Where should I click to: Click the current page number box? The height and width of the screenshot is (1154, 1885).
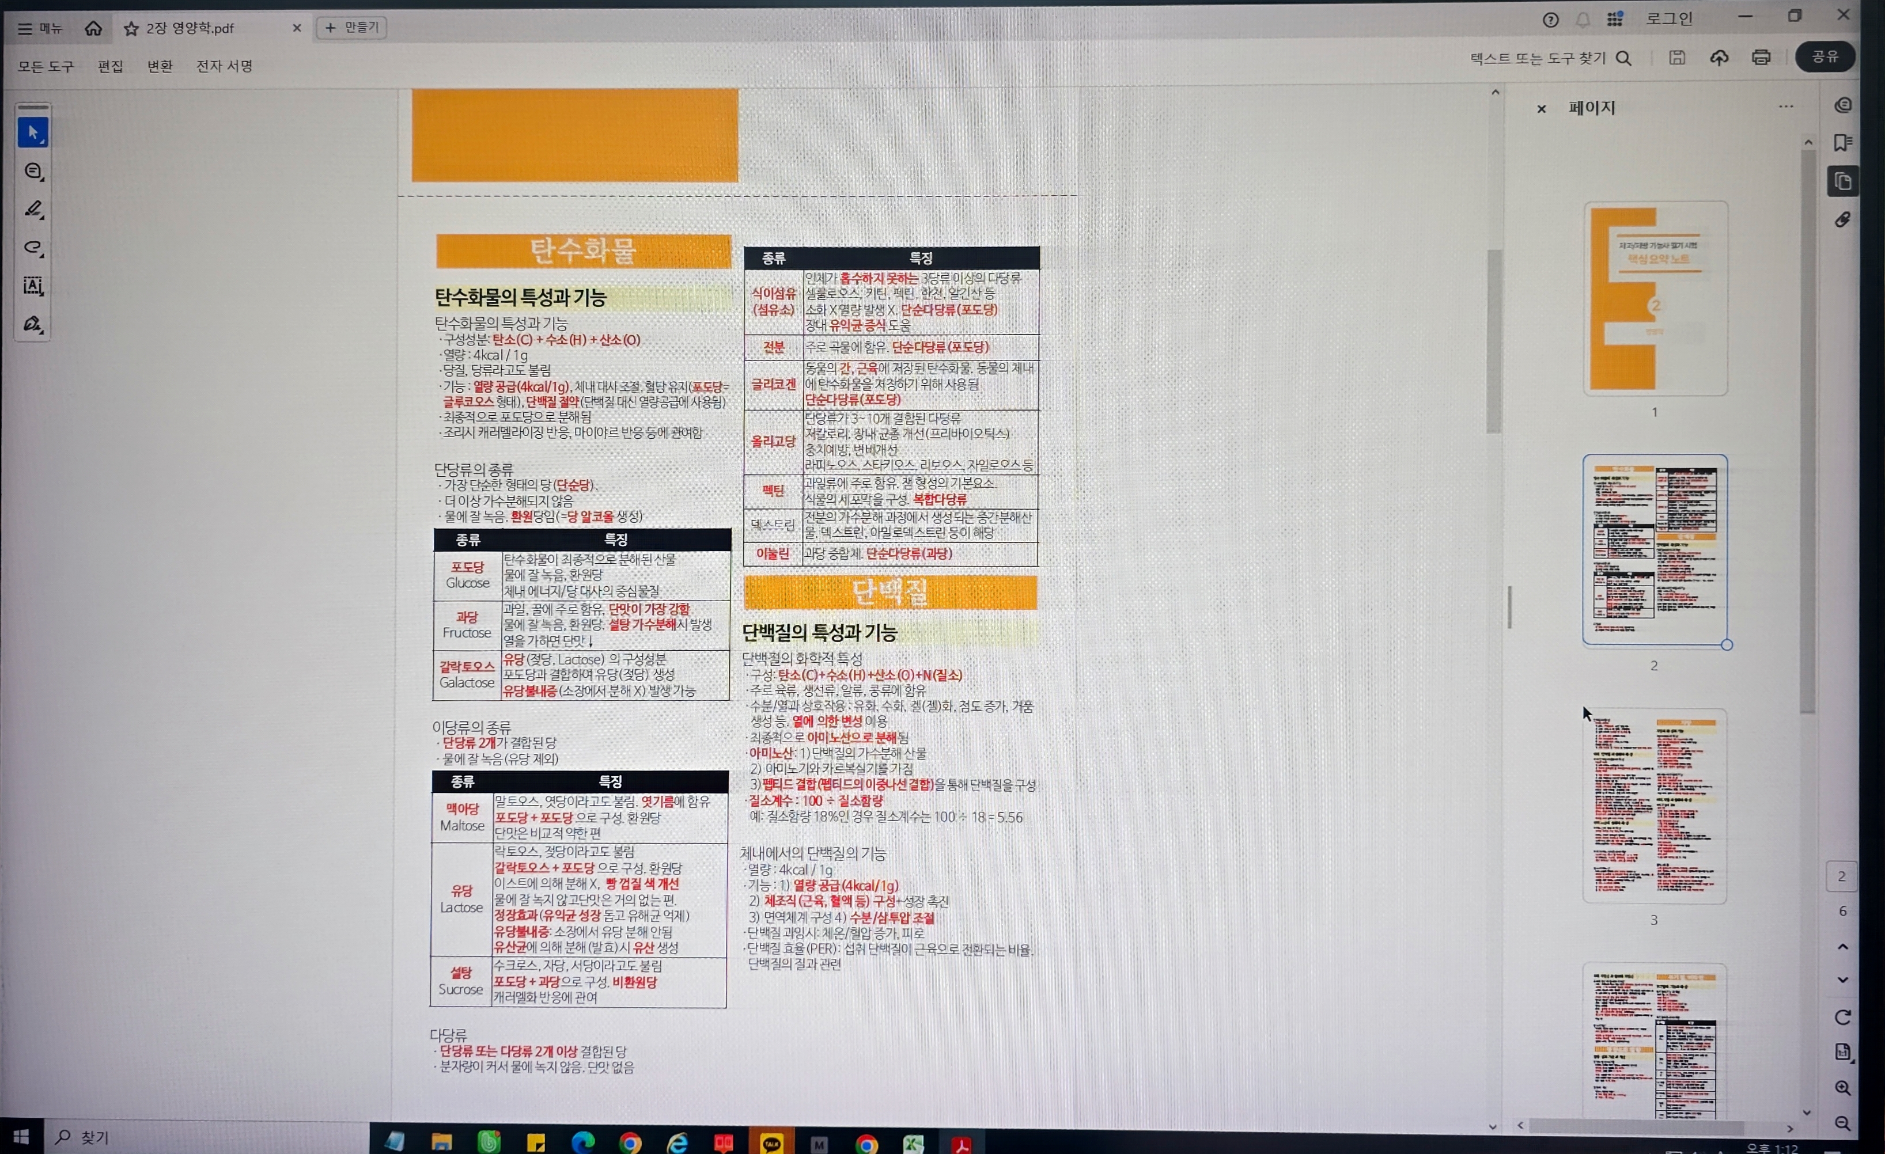click(1841, 876)
